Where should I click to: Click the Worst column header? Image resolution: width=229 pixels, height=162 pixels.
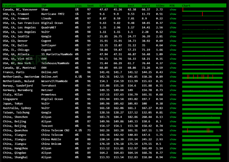pos(146,6)
